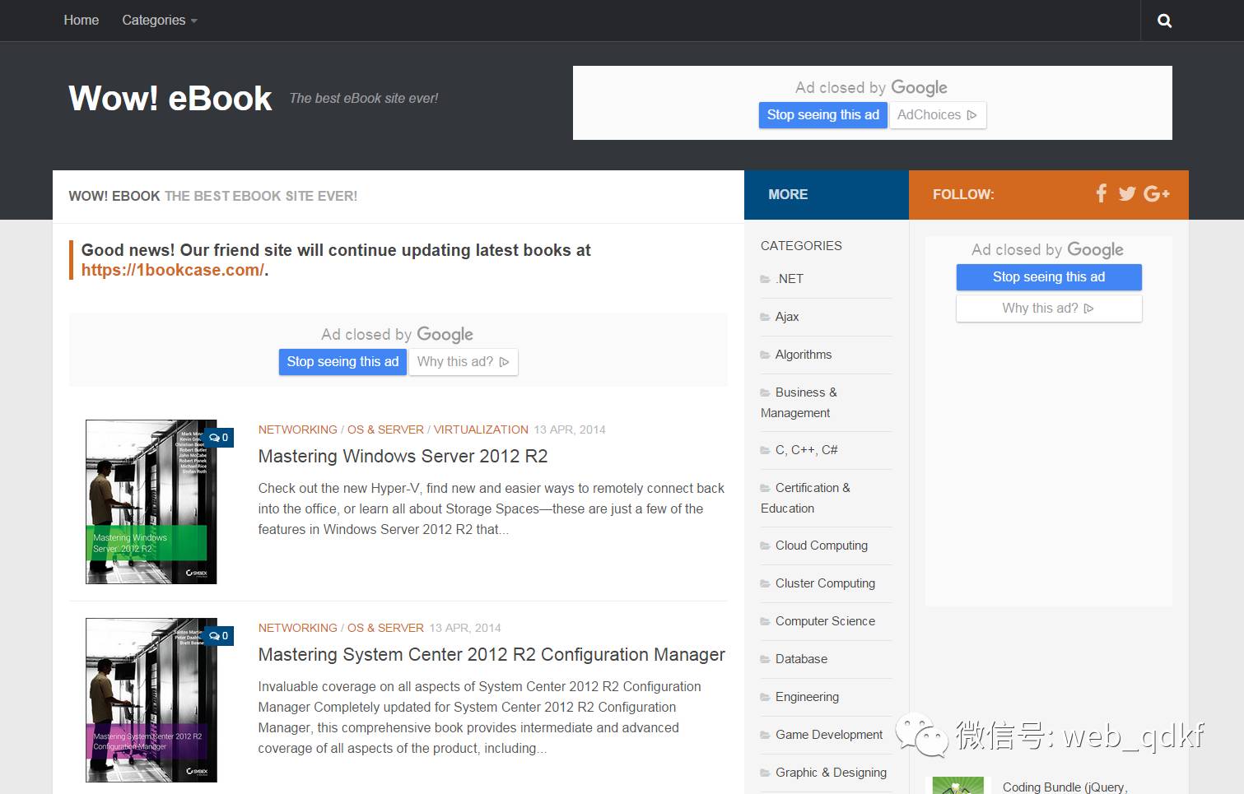The height and width of the screenshot is (794, 1244).
Task: Click folder icon beside Algorithms category
Action: click(x=765, y=355)
